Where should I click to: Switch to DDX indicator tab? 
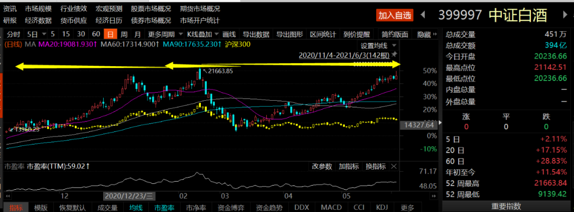click(x=302, y=208)
